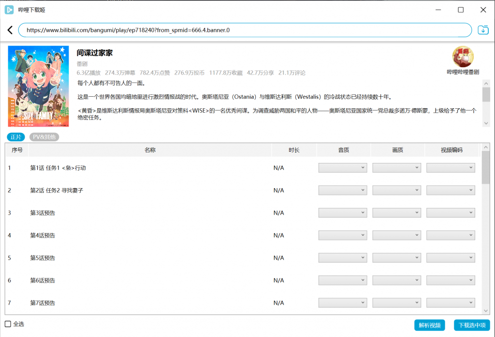The image size is (495, 337).
Task: Click the 名称 column header
Action: [x=150, y=150]
